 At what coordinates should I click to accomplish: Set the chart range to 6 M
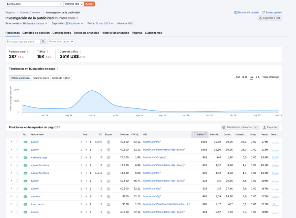pyautogui.click(x=244, y=77)
